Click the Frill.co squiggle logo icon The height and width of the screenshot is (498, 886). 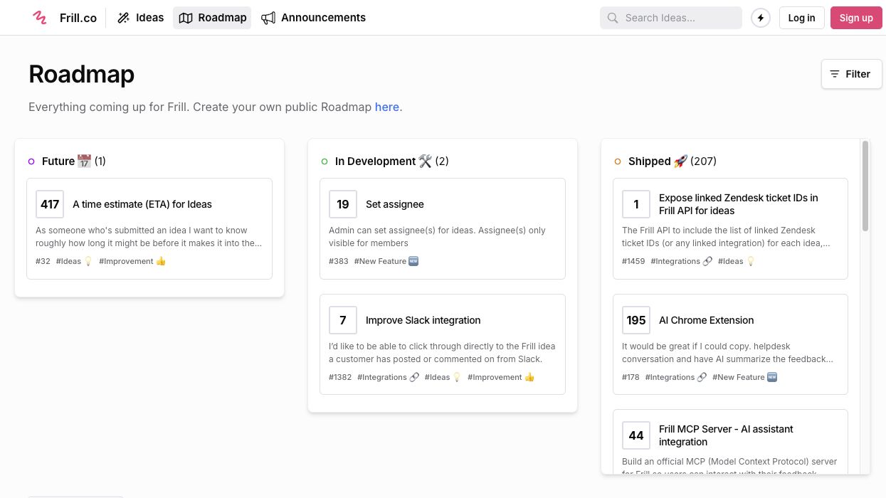click(x=40, y=18)
